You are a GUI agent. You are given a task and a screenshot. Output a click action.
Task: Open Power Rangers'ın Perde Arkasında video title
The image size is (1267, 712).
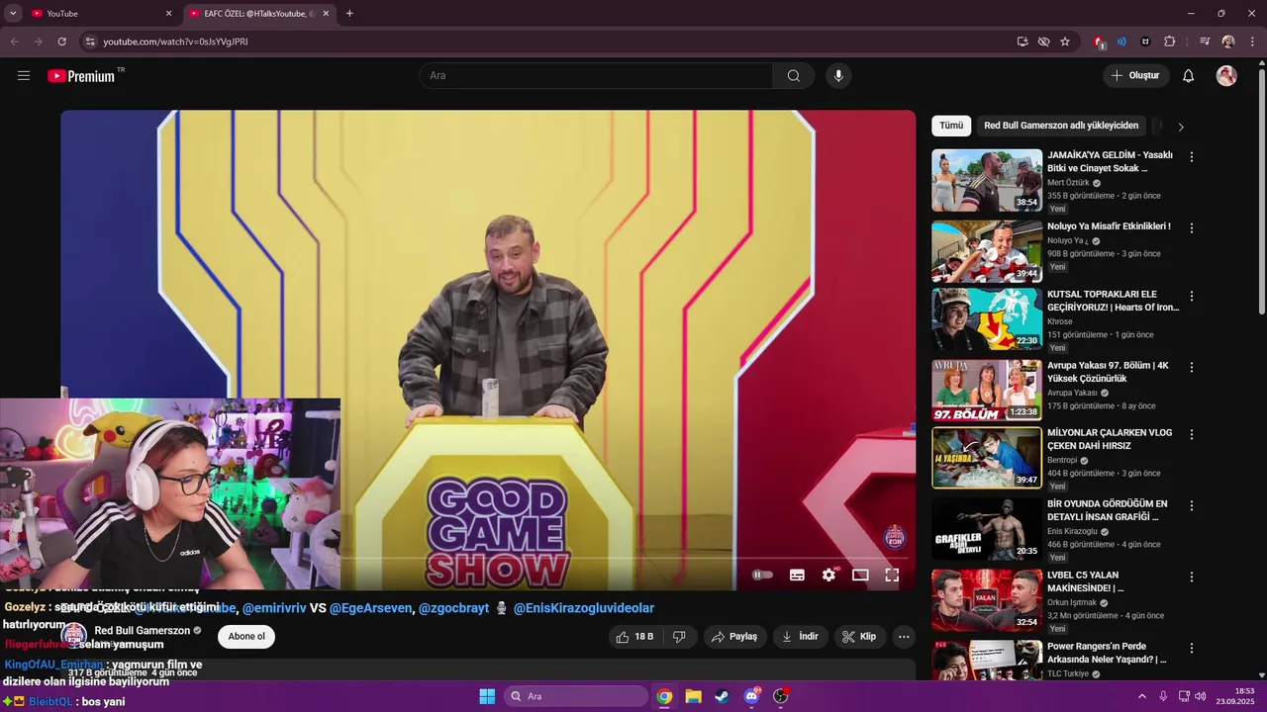(x=1109, y=653)
